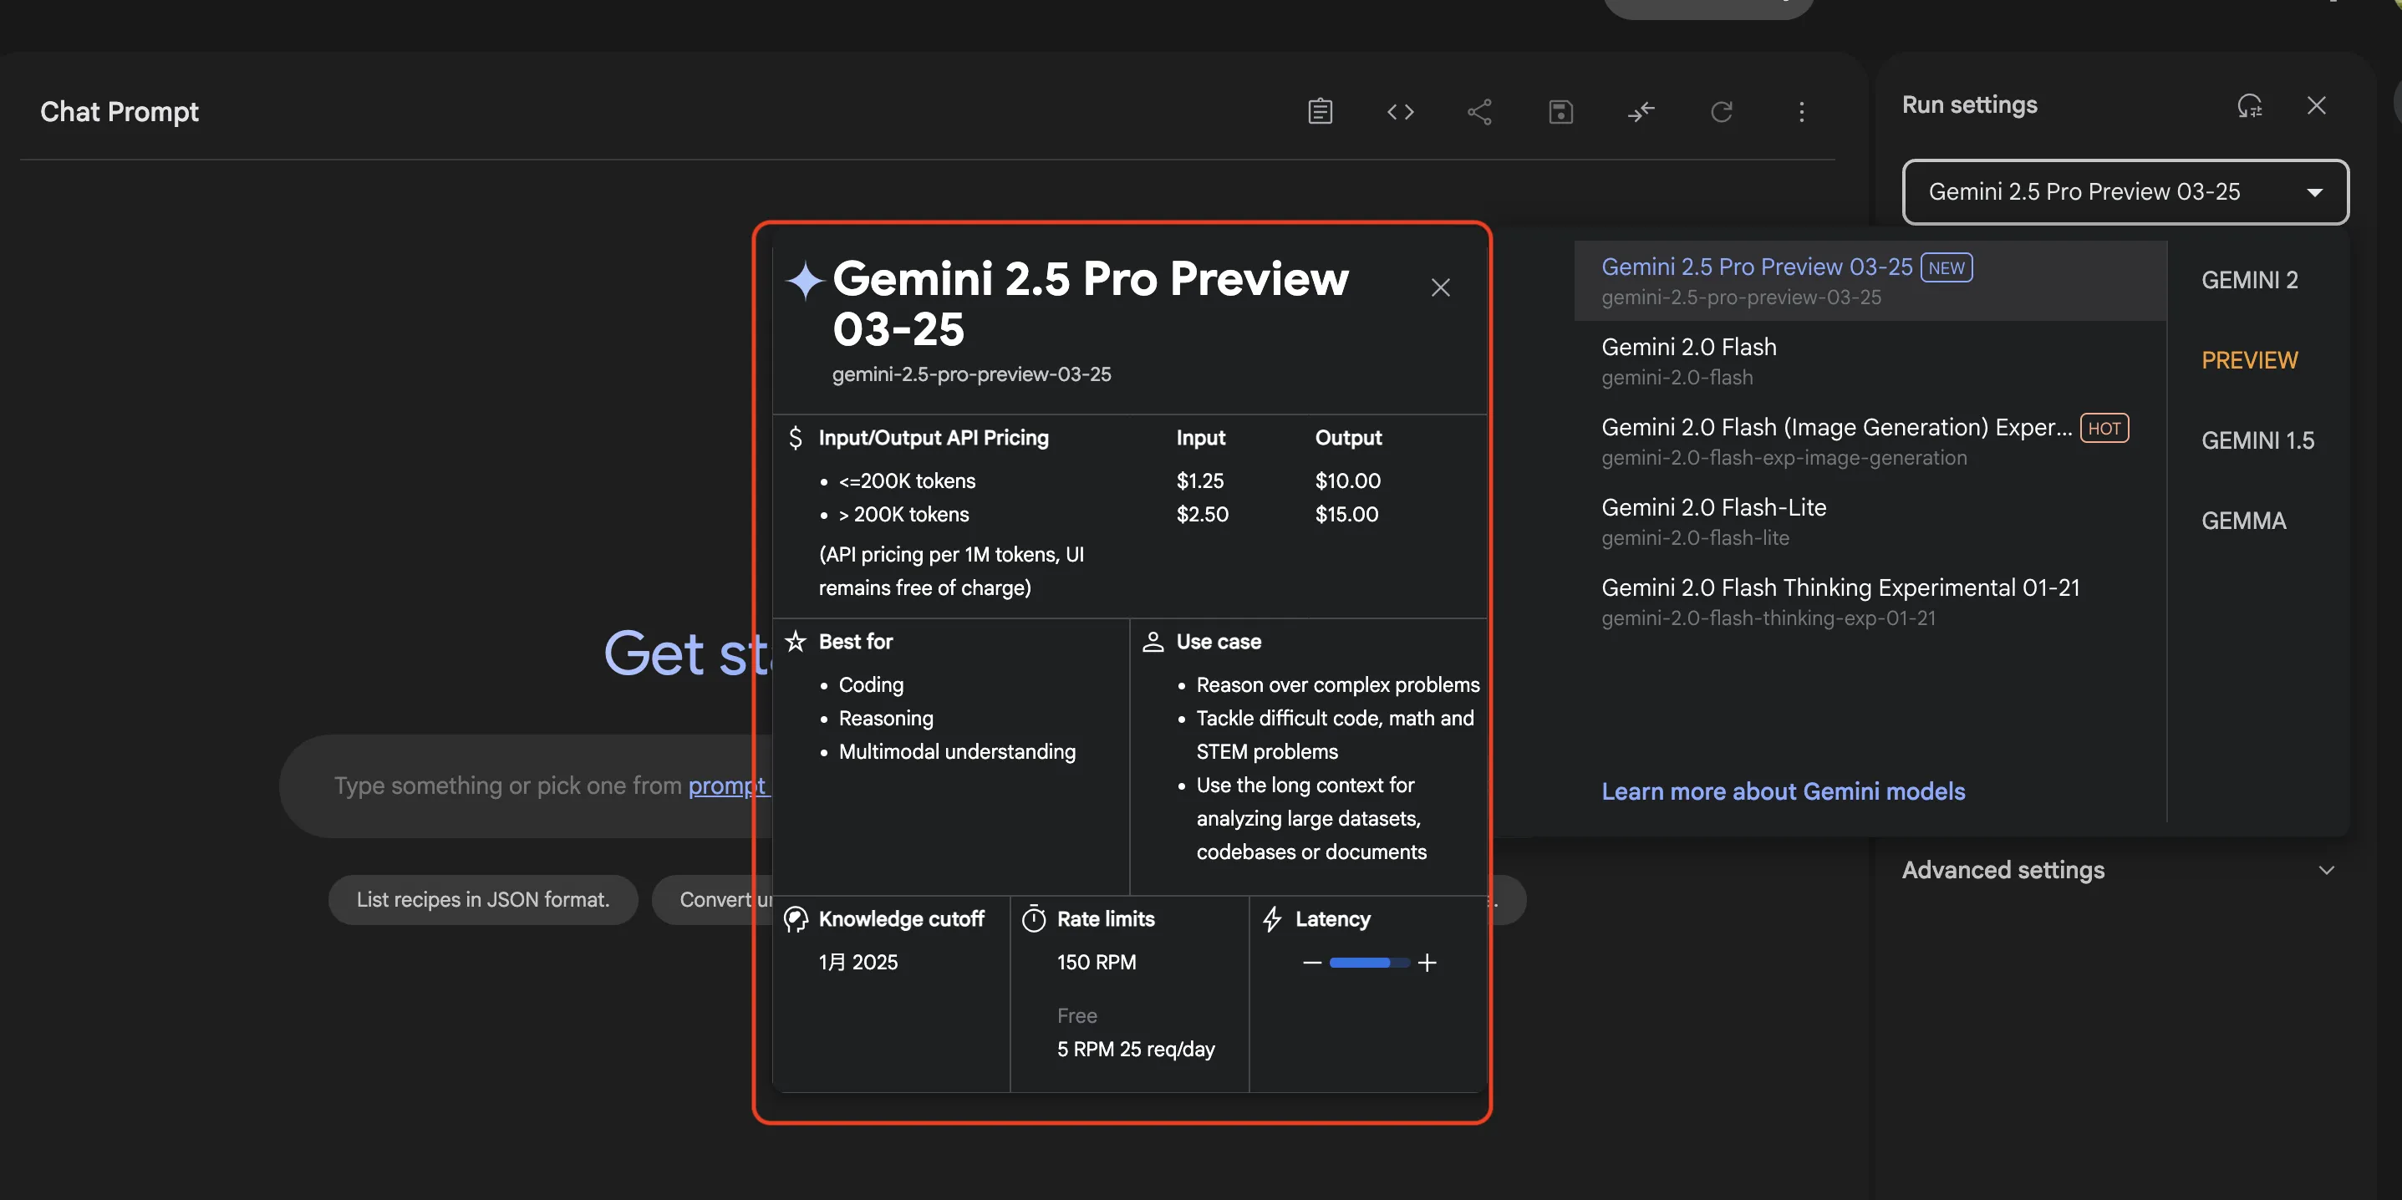
Task: Open the GEMINI 1.5 category tab
Action: (2257, 440)
